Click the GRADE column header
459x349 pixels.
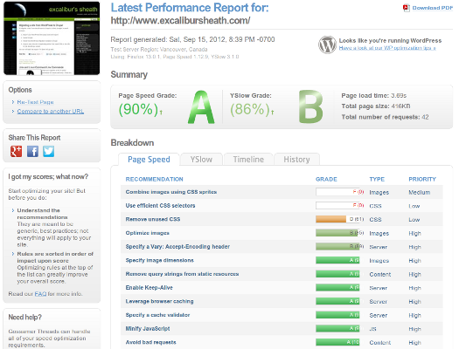tap(326, 180)
